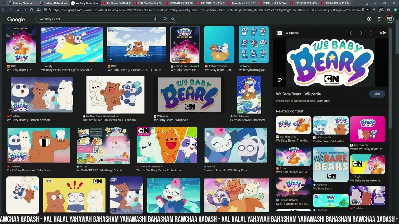Open the Animation Magazine image result
The image size is (399, 224).
point(167,145)
